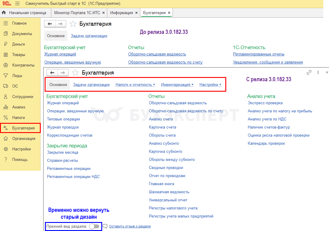Open Главная книга report

coord(161,184)
